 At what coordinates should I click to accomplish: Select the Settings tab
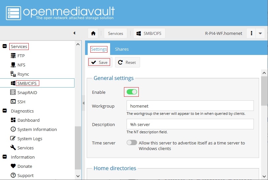(x=99, y=49)
